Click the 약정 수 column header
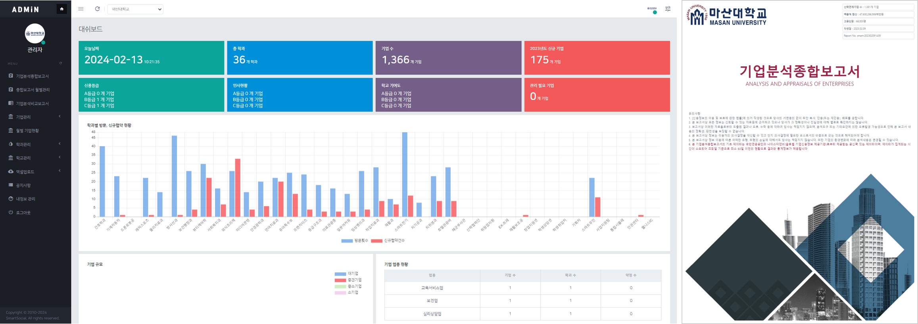Image resolution: width=918 pixels, height=324 pixels. (x=631, y=275)
